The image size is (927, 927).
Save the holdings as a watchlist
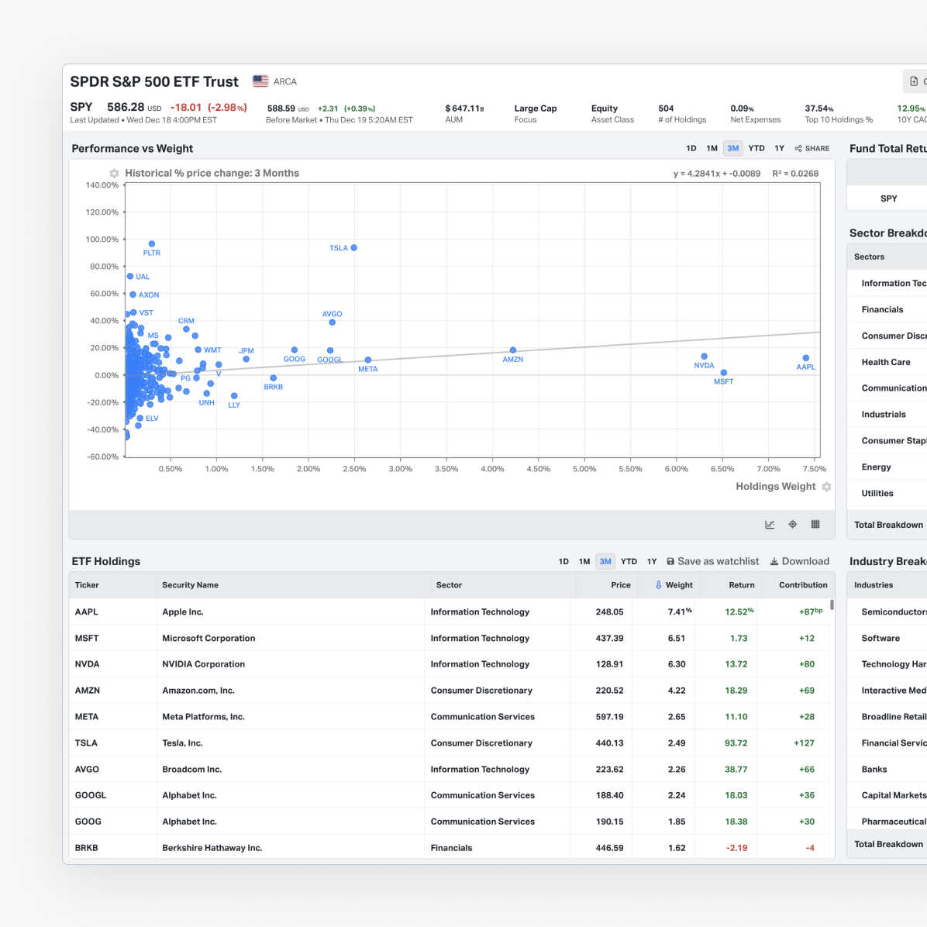[712, 561]
